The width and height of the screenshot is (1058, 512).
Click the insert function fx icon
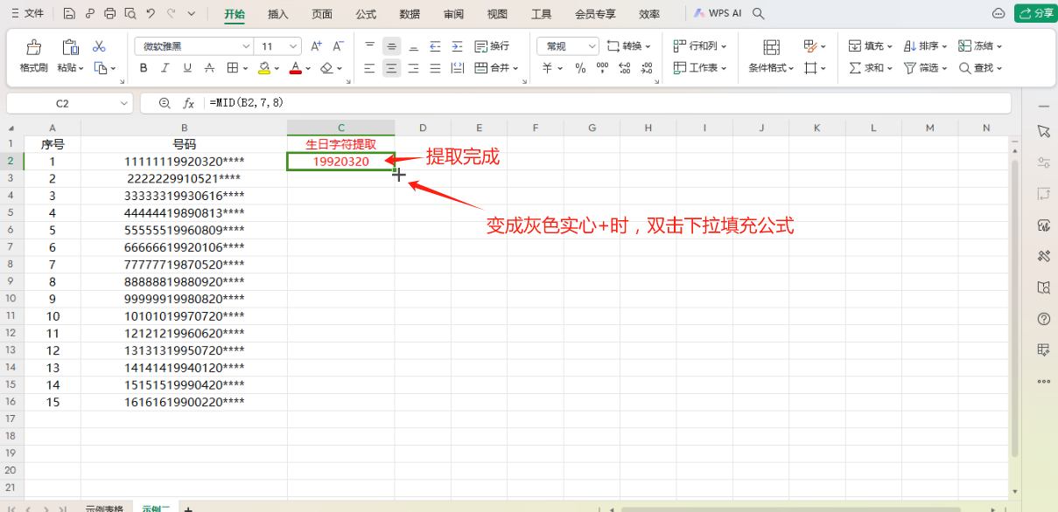click(x=188, y=103)
